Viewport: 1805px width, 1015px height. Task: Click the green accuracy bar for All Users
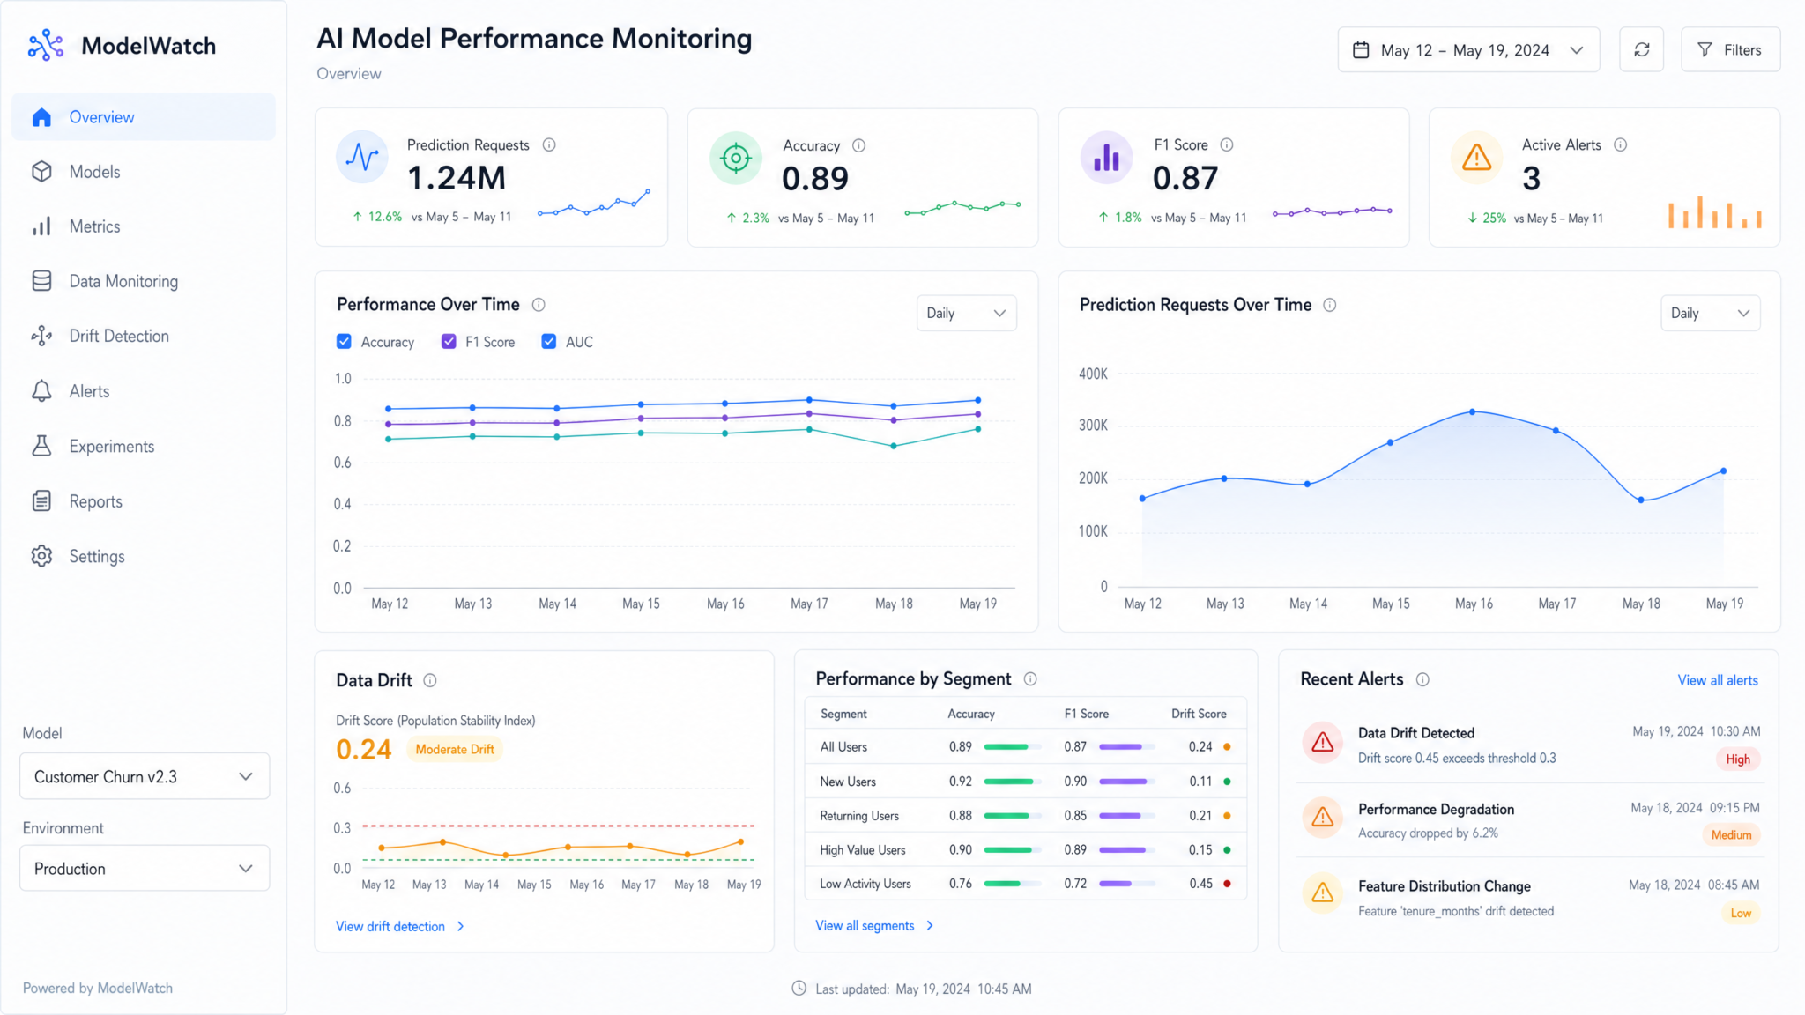1006,747
